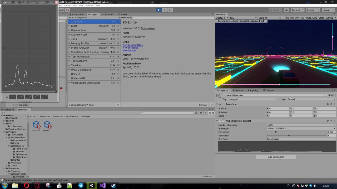Open the Jobs menu
Viewport: 337px width, 189px height.
pyautogui.click(x=81, y=6)
